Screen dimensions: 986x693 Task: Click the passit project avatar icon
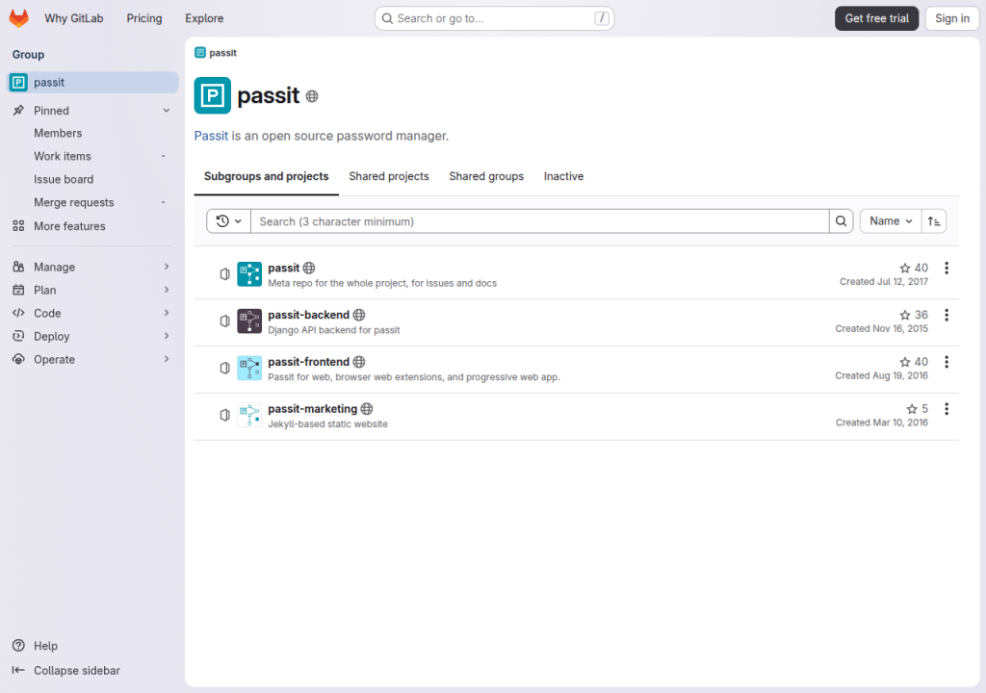pyautogui.click(x=249, y=274)
